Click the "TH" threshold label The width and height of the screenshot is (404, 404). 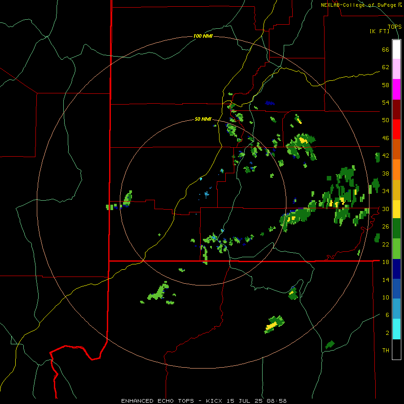pyautogui.click(x=386, y=351)
